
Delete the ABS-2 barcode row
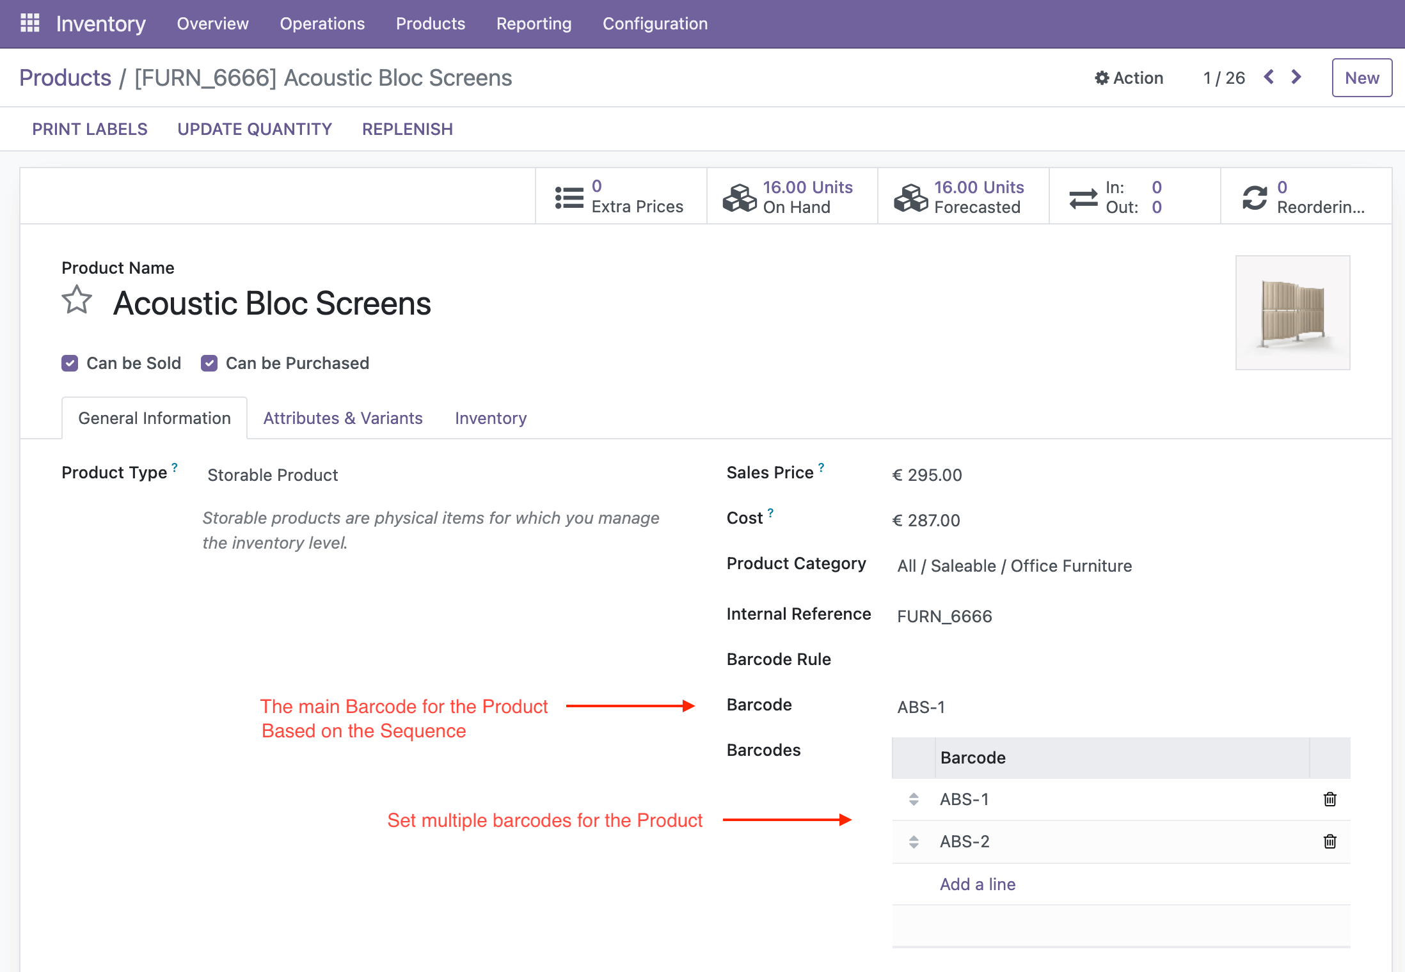pos(1330,842)
